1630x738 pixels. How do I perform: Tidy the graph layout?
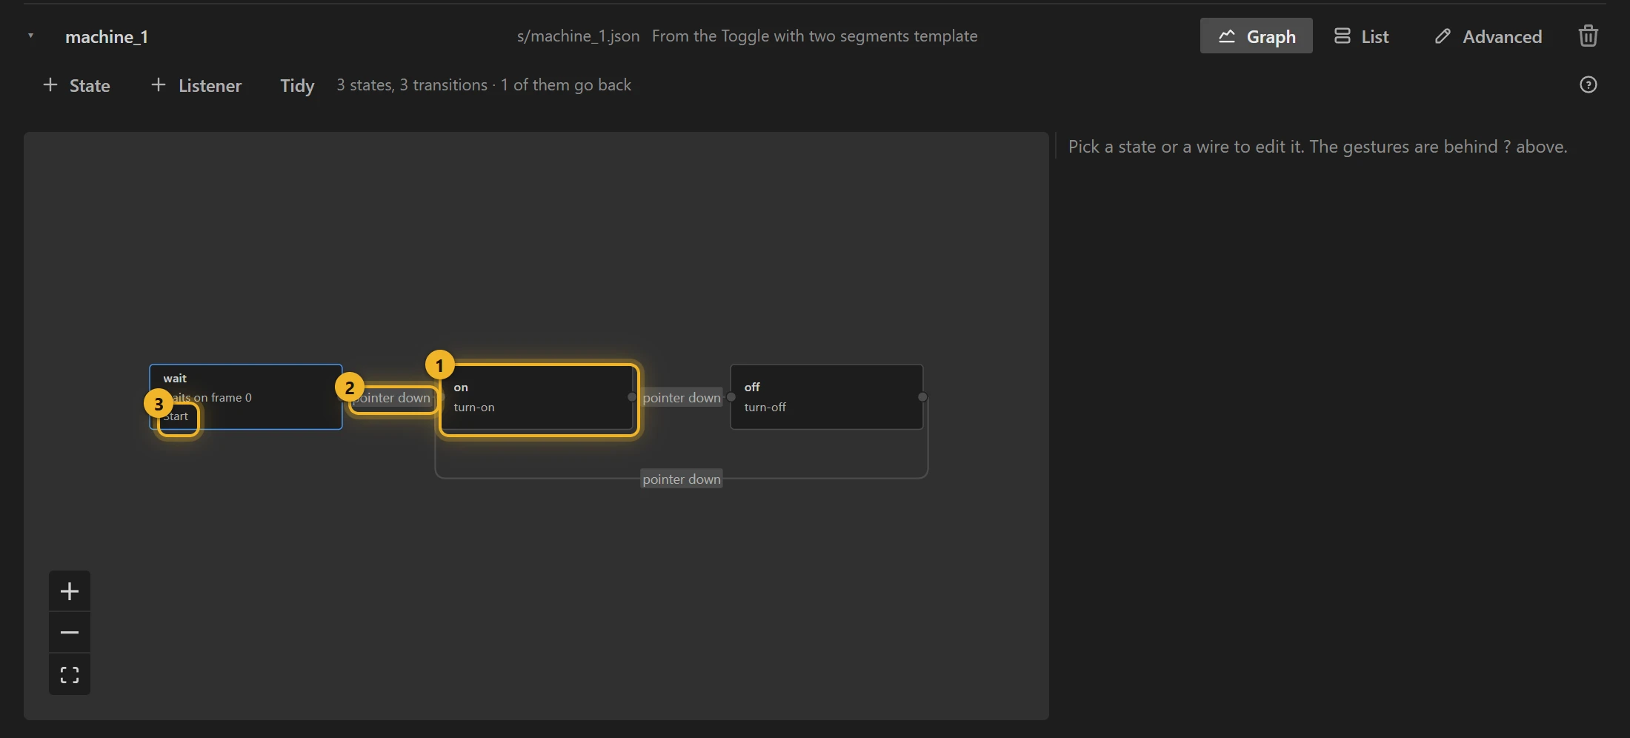coord(297,85)
